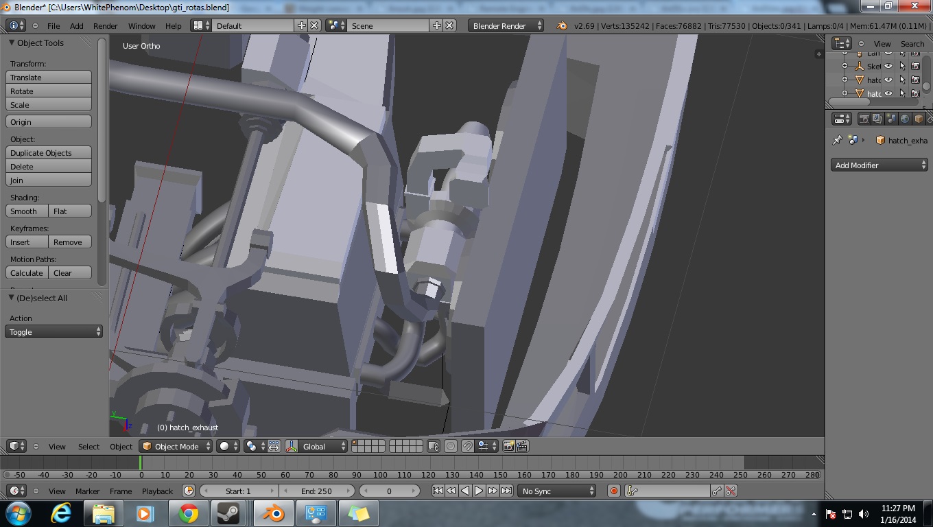
Task: Add a new screen layout beside Default
Action: (301, 25)
